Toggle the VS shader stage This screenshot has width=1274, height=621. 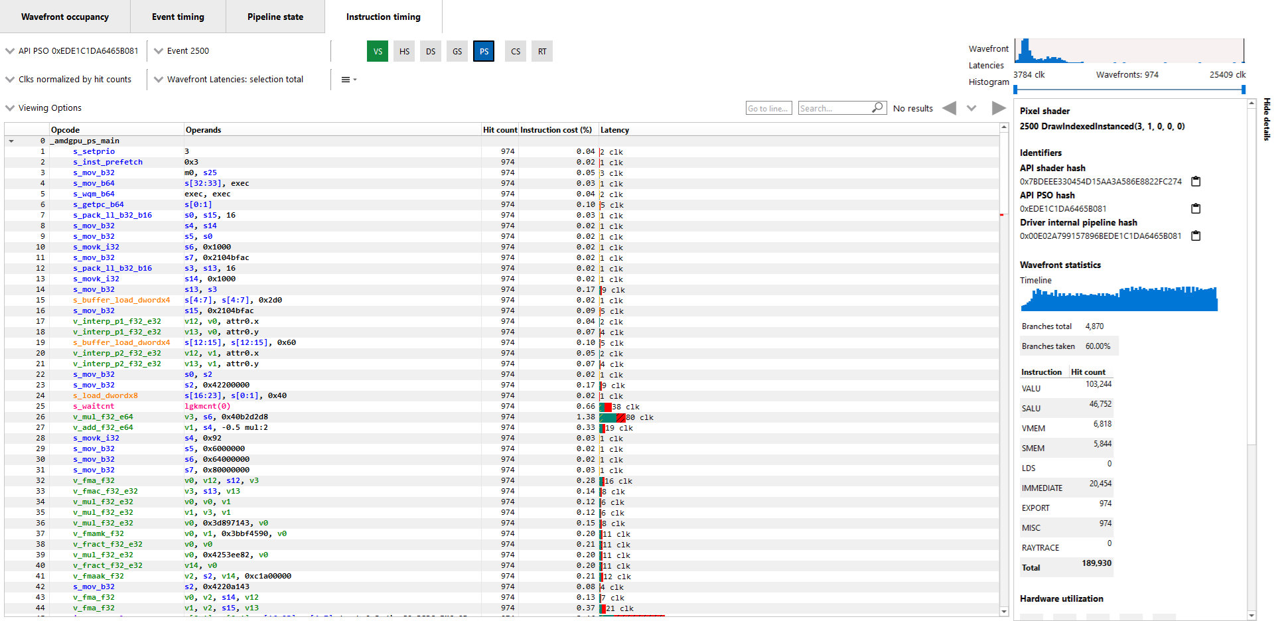point(378,51)
